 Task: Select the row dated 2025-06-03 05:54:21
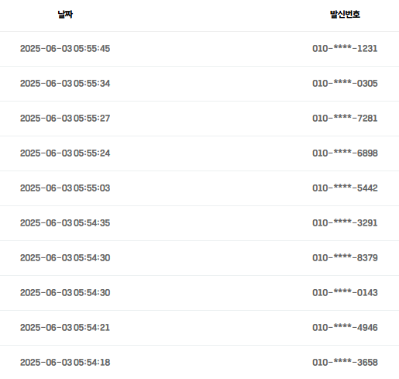point(199,328)
